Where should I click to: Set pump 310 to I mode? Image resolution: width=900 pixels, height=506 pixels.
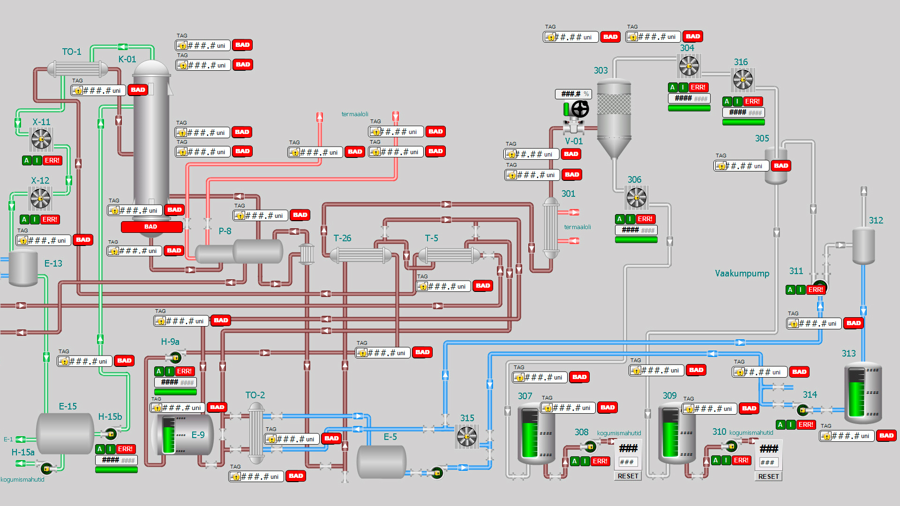[x=726, y=460]
